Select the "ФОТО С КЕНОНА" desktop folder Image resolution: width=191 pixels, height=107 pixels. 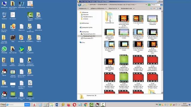pos(4,62)
